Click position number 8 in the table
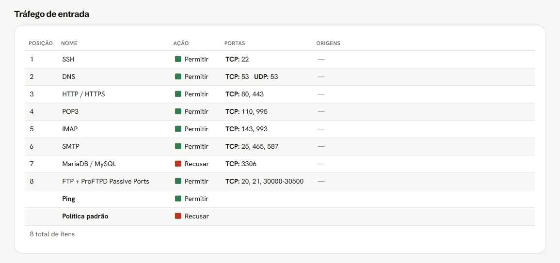The image size is (560, 263). 32,181
